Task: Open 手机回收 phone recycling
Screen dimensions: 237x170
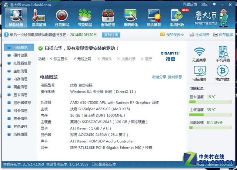Action: (177, 18)
